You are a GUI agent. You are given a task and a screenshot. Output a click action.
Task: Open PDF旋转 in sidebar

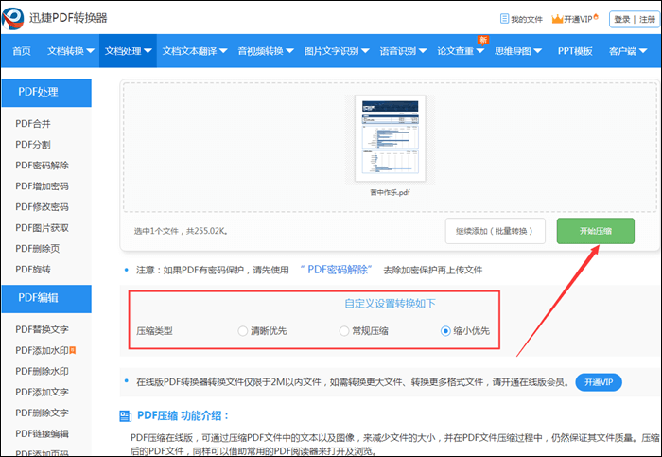(x=33, y=269)
